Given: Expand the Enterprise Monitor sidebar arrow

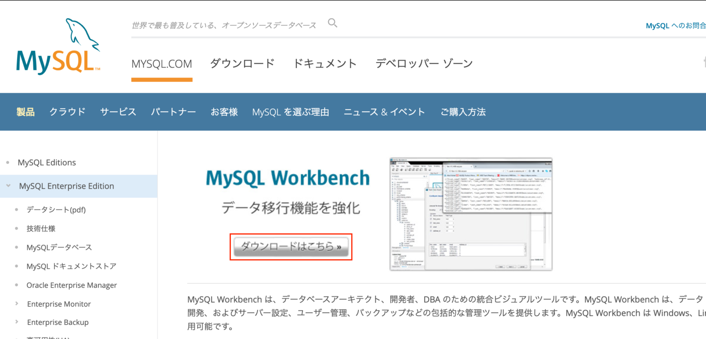Looking at the screenshot, I should click(17, 304).
